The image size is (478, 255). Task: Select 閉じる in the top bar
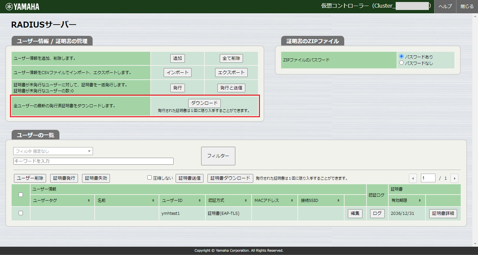pos(467,6)
